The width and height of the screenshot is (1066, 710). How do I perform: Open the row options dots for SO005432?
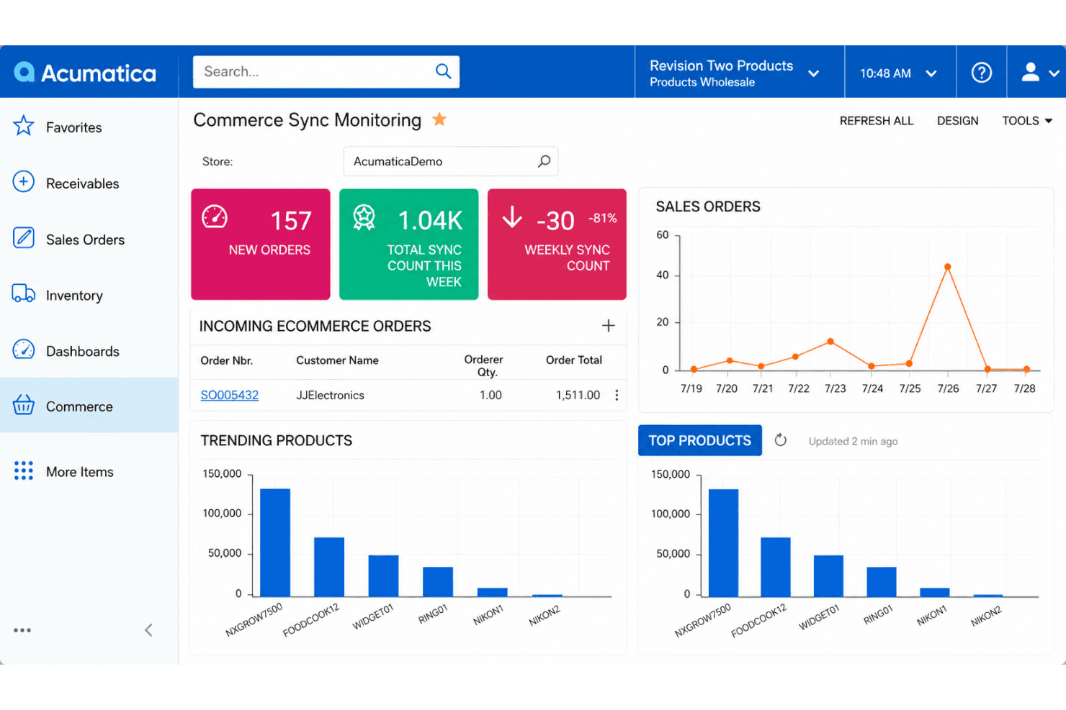pos(617,395)
